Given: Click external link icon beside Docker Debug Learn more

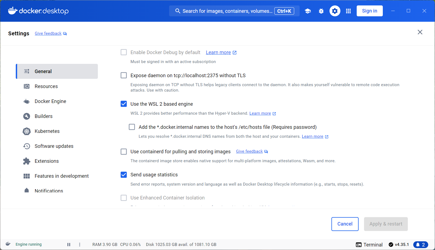Looking at the screenshot, I should [x=235, y=52].
